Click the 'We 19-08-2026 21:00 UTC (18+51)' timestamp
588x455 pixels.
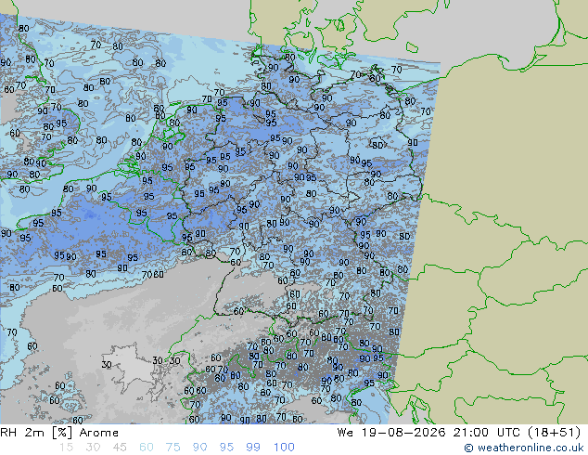[x=459, y=433]
